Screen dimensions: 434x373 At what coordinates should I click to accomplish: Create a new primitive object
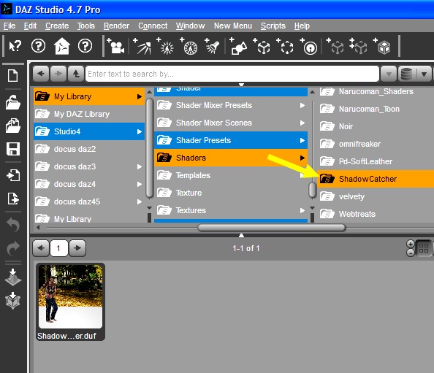(238, 46)
